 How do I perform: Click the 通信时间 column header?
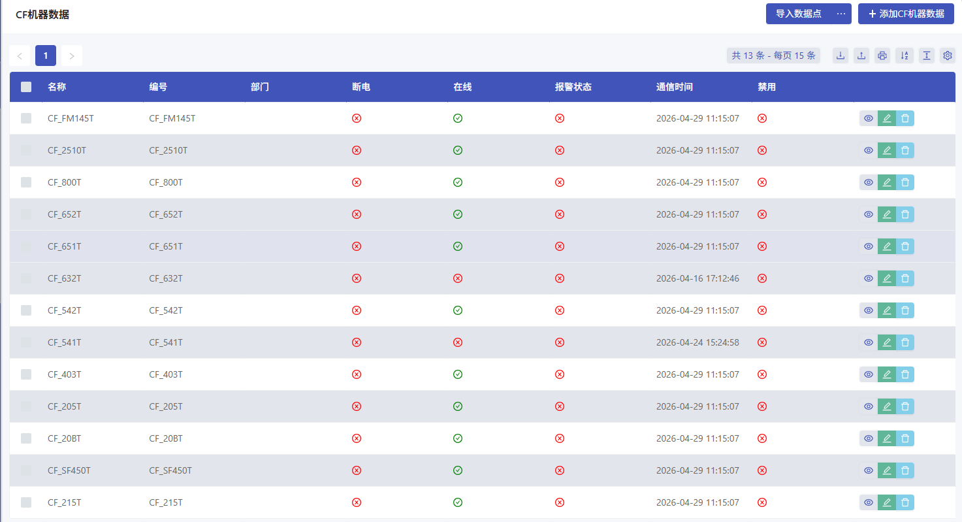click(x=674, y=87)
